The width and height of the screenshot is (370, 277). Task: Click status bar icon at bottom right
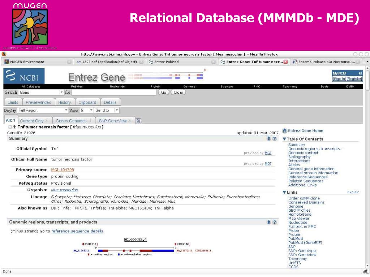click(x=366, y=271)
